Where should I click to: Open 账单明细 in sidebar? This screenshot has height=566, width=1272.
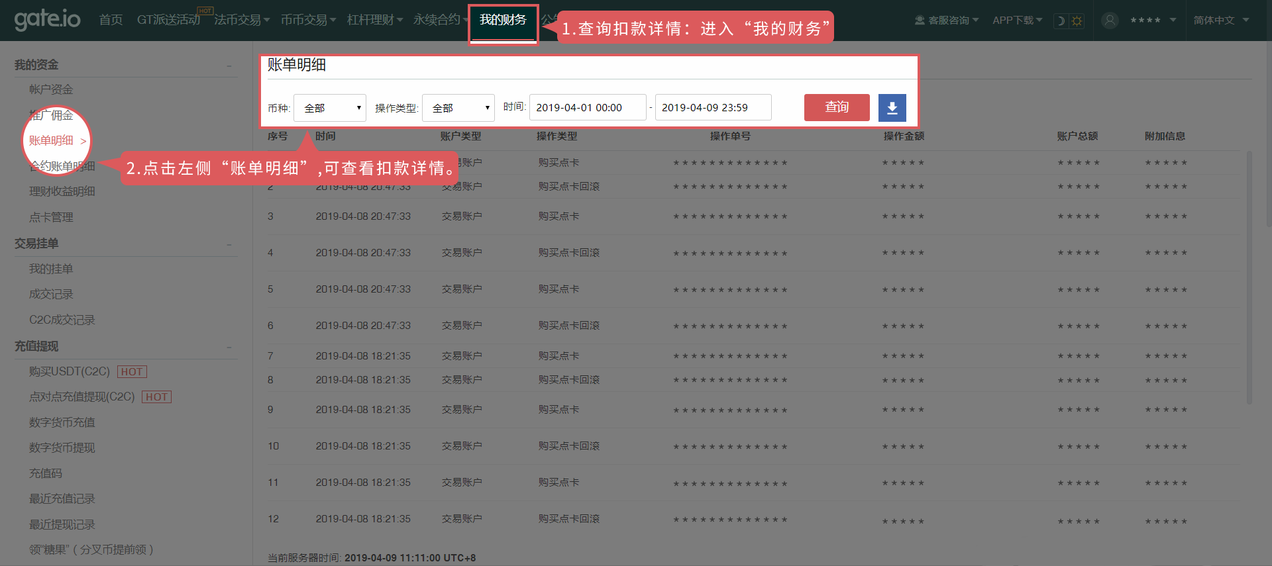click(x=51, y=140)
